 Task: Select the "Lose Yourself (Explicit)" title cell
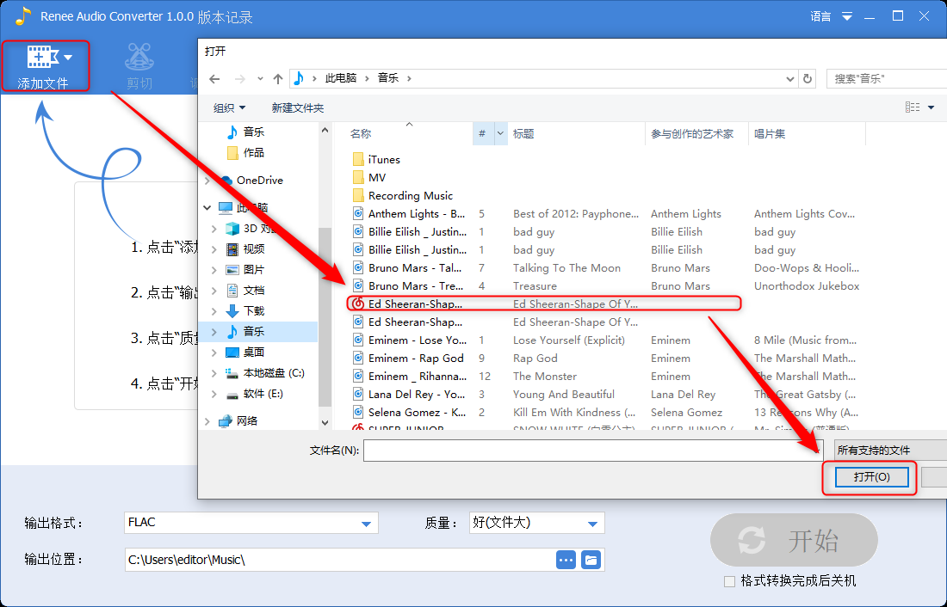click(x=569, y=340)
